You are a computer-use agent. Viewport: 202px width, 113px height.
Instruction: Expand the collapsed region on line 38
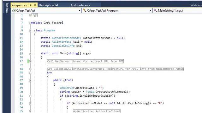click(30, 69)
